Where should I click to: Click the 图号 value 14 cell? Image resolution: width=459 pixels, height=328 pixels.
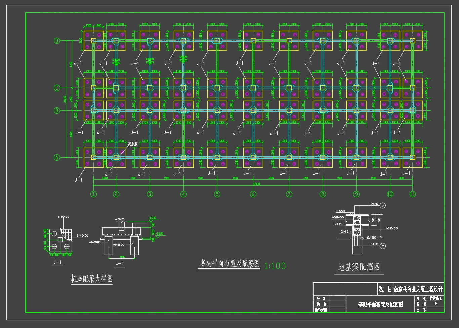[x=436, y=304]
